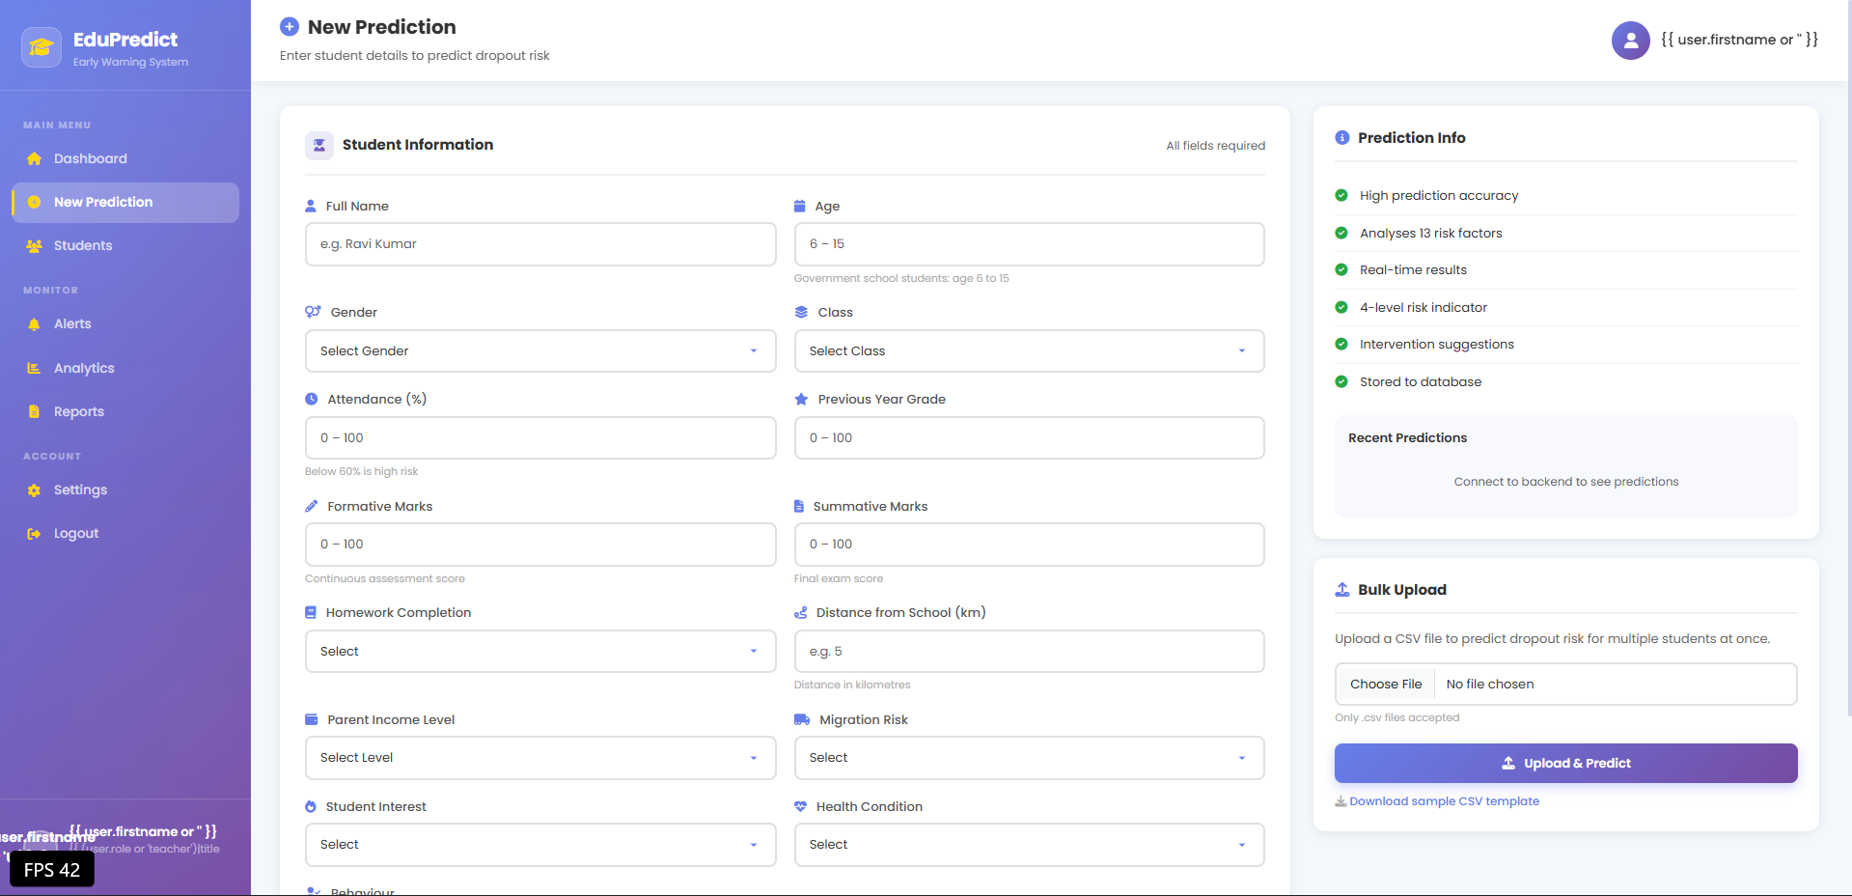This screenshot has height=896, width=1852.
Task: Click the Age input field
Action: [x=1029, y=244]
